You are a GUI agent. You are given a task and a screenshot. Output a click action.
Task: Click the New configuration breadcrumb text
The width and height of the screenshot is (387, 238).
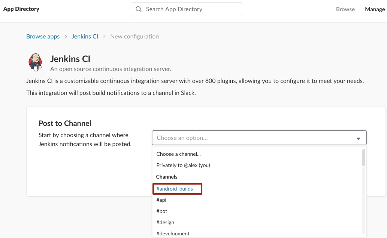click(134, 36)
